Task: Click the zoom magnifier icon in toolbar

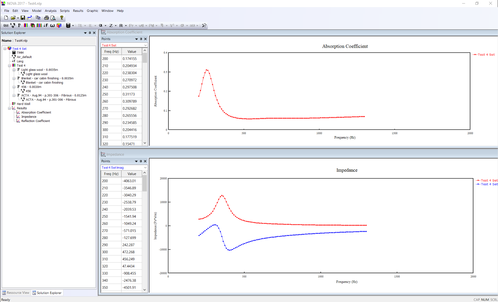Action: click(x=204, y=25)
